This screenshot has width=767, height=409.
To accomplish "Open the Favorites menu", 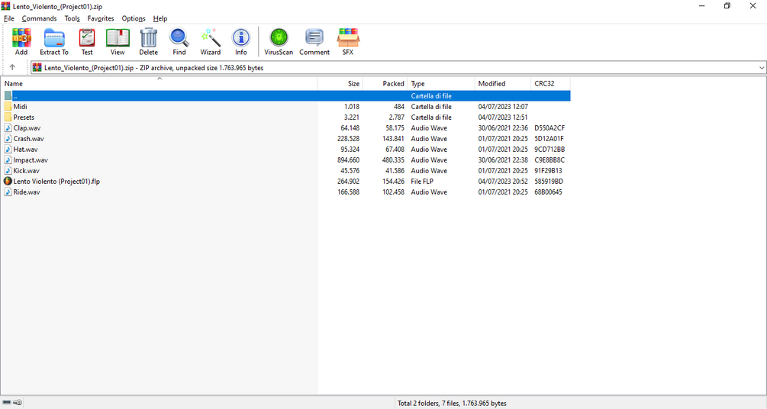I will click(101, 18).
